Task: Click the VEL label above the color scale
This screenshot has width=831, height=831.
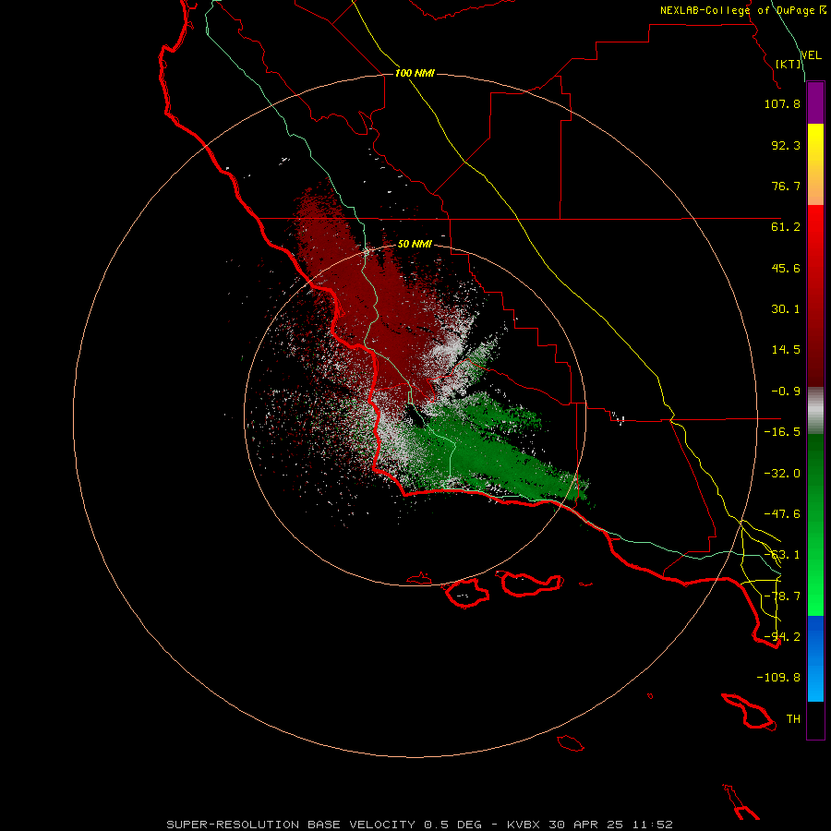Action: 812,55
